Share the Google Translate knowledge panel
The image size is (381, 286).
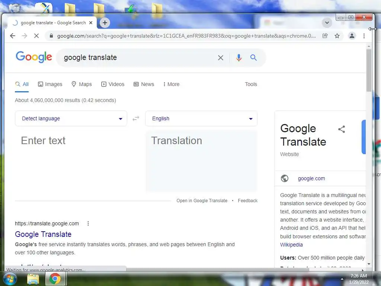[342, 129]
